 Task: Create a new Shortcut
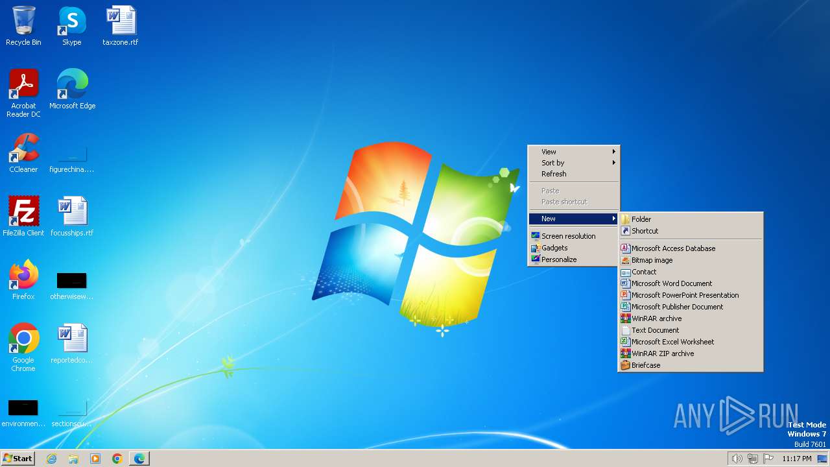click(x=691, y=231)
